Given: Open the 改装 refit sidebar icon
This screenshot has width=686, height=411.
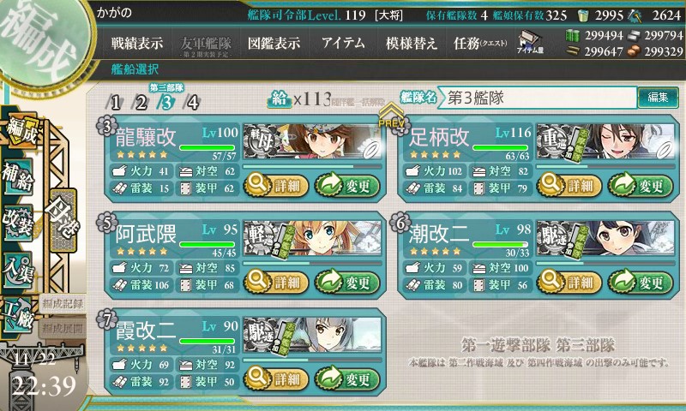Looking at the screenshot, I should pyautogui.click(x=18, y=222).
